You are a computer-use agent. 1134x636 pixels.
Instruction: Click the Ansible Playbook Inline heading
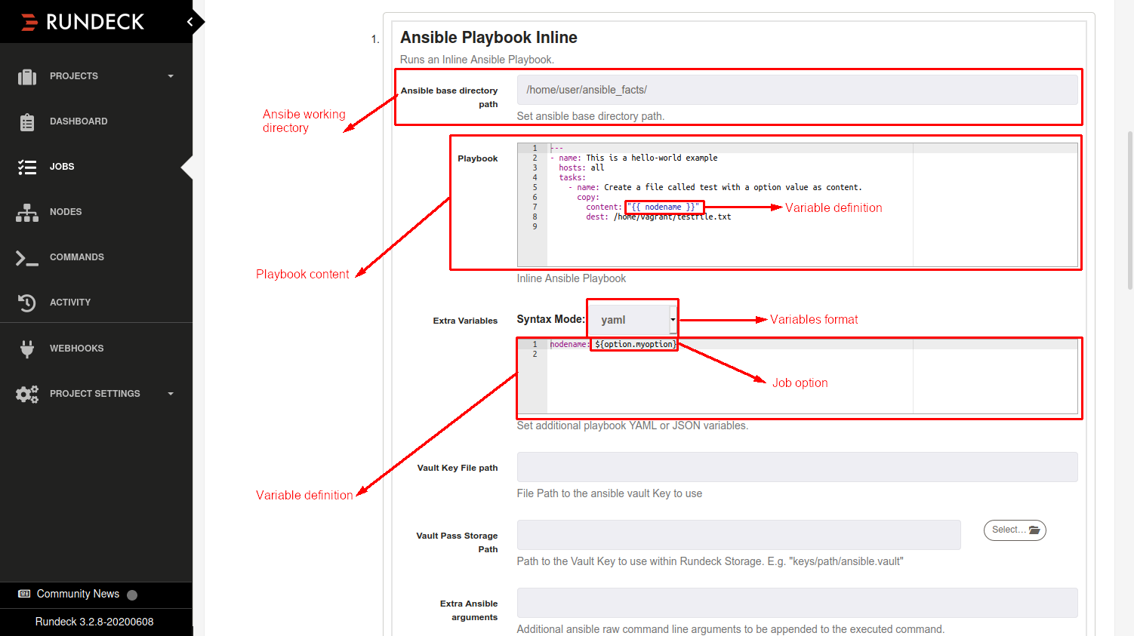point(488,37)
